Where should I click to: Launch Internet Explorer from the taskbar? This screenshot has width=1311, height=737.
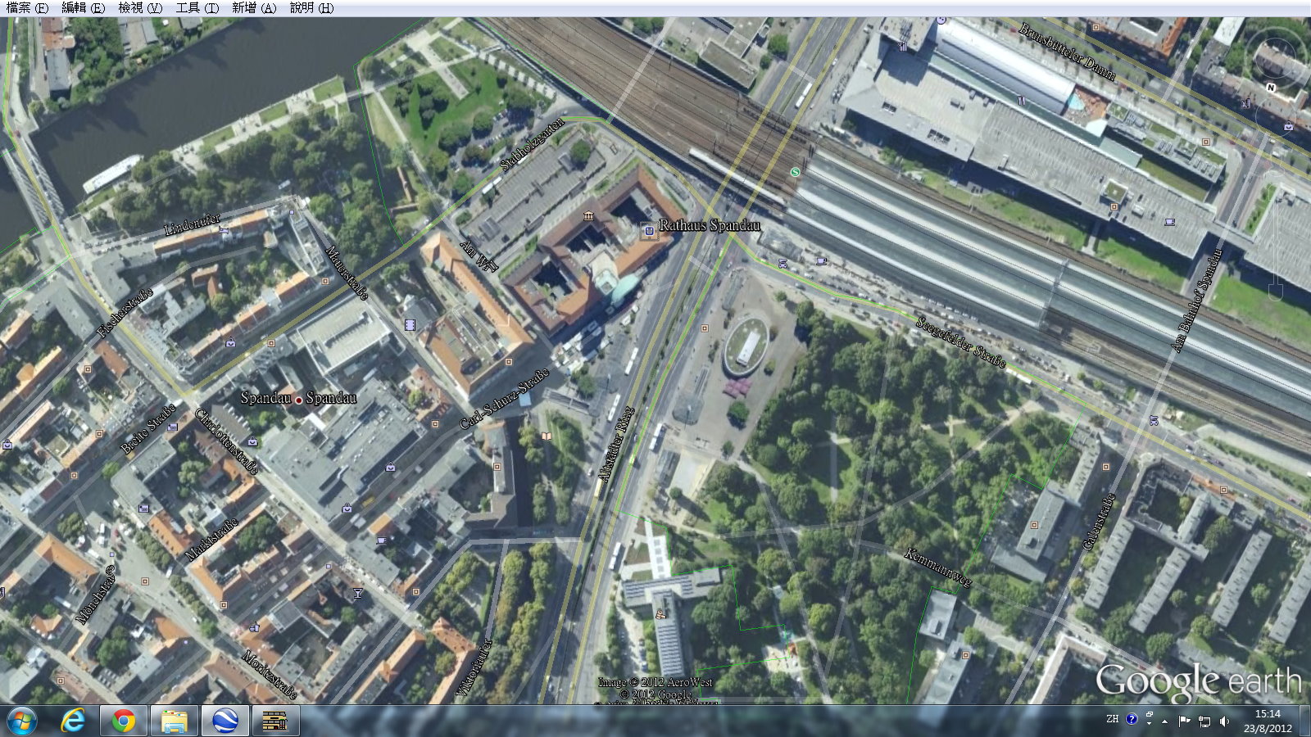(x=73, y=721)
